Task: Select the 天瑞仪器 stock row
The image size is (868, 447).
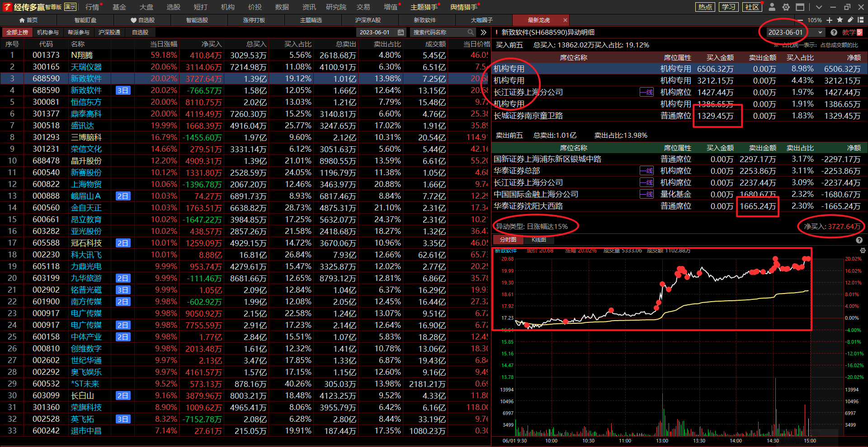Action: pyautogui.click(x=245, y=67)
